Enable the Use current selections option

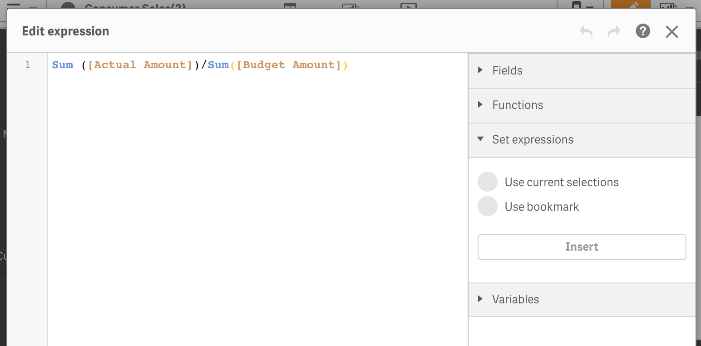[487, 182]
